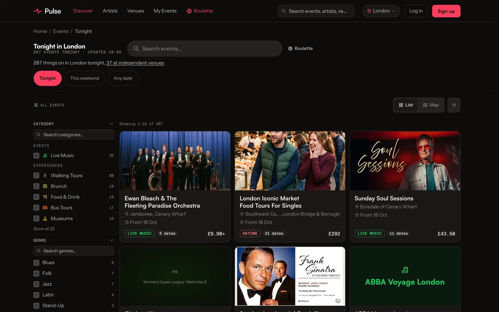The height and width of the screenshot is (312, 499).
Task: Click the DATING tag on Market Food Tours card
Action: [x=250, y=234]
